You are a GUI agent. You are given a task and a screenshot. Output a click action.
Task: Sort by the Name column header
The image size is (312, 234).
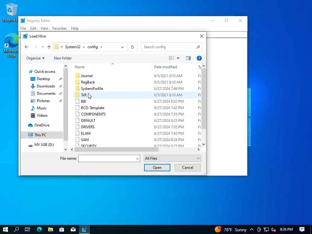coord(80,67)
